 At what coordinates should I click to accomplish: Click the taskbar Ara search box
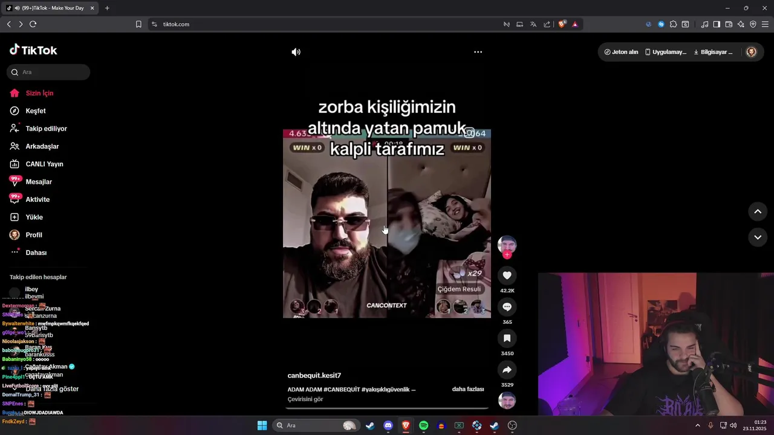[315, 425]
